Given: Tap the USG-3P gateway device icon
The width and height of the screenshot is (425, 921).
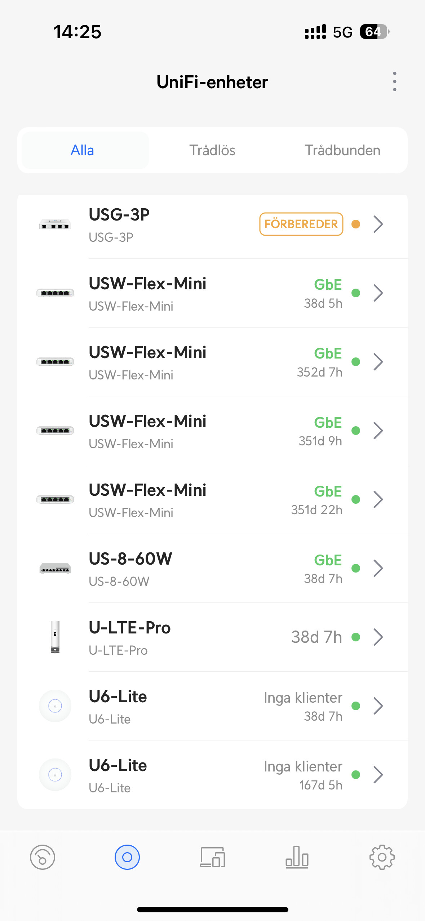Looking at the screenshot, I should 55,224.
